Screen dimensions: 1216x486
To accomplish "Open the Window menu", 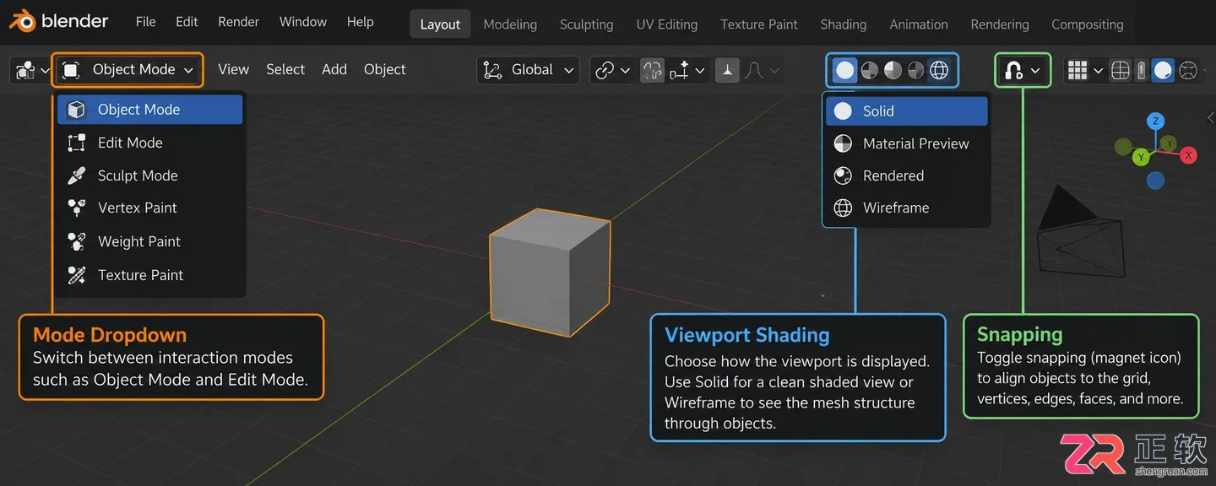I will 303,22.
